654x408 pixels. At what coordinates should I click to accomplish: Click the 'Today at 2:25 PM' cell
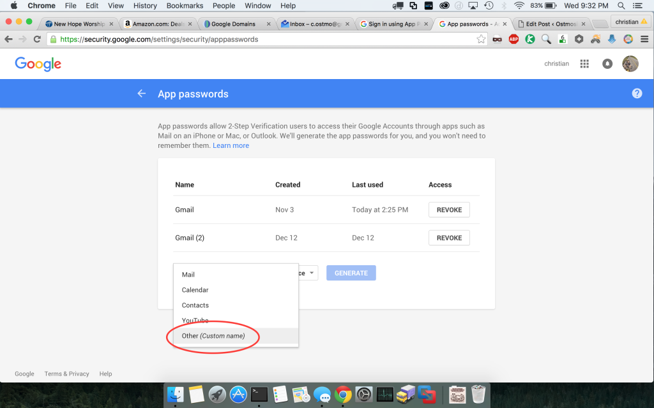[x=380, y=210]
